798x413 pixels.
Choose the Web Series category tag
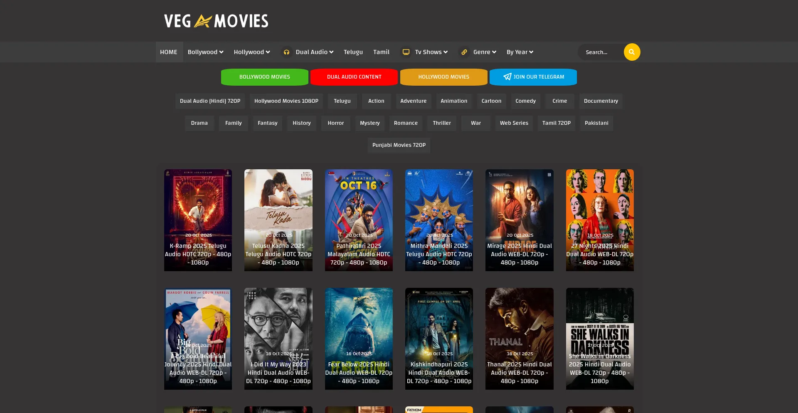(x=514, y=123)
